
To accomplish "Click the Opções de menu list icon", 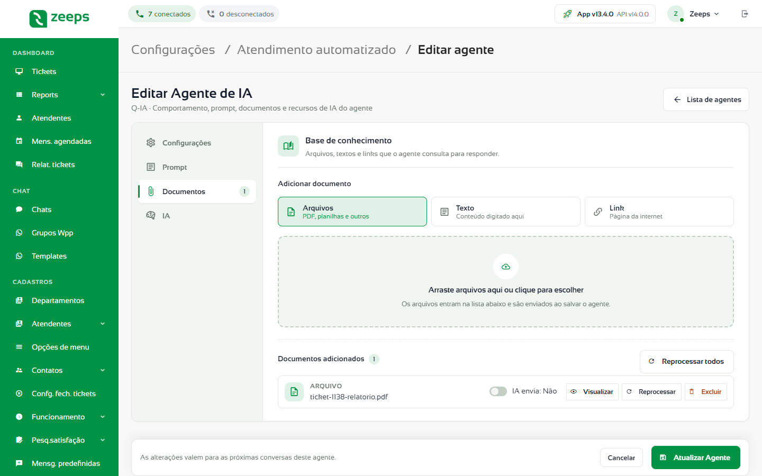I will [x=19, y=347].
